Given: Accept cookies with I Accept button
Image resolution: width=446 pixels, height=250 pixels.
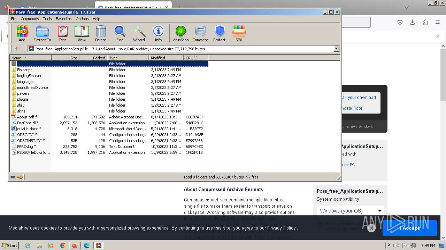Looking at the screenshot, I should 410,228.
